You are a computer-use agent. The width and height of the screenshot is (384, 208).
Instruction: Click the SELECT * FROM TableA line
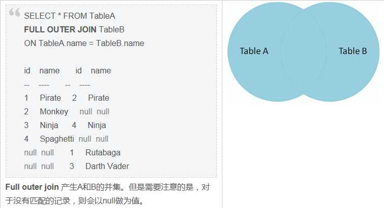tap(69, 16)
